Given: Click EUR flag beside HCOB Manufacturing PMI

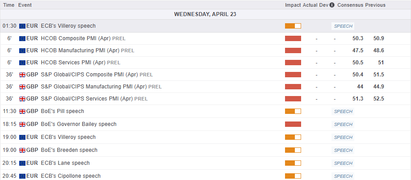Looking at the screenshot, I should (x=22, y=50).
